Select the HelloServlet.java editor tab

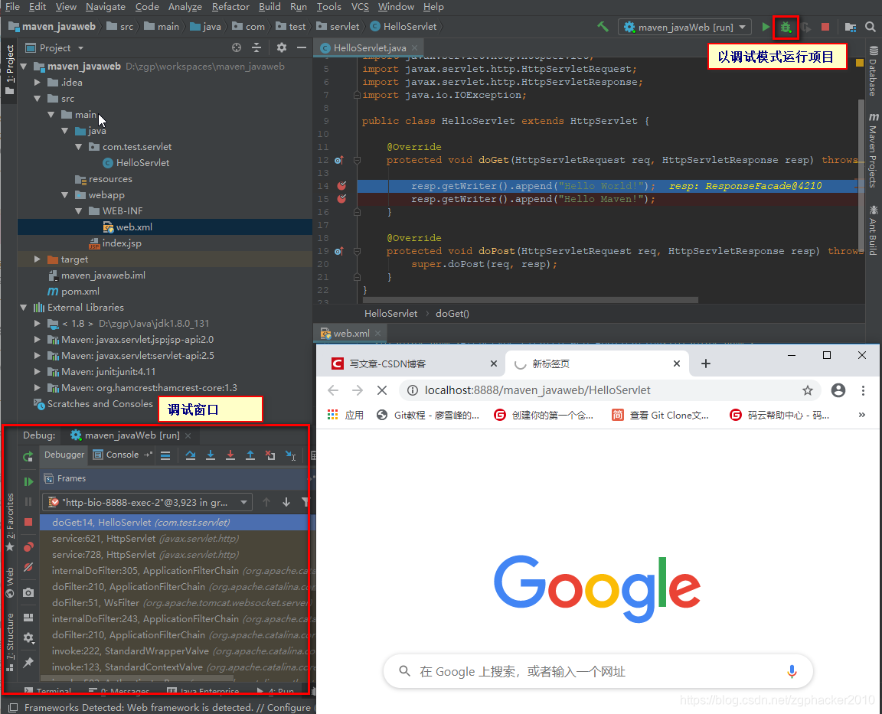point(370,47)
